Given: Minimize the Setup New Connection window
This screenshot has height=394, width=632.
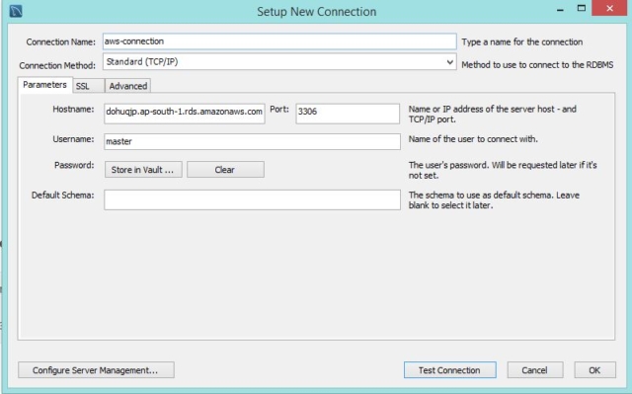Looking at the screenshot, I should point(560,10).
